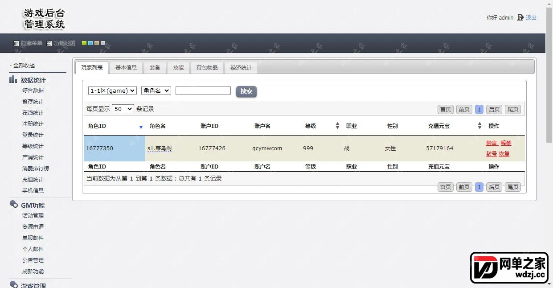Open 留存统计 in the sidebar
This screenshot has width=553, height=288.
click(33, 101)
